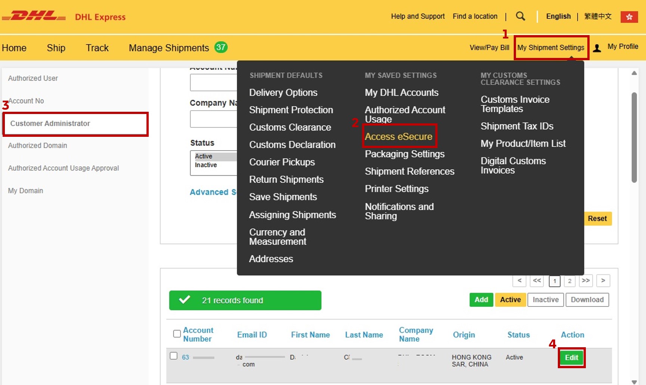This screenshot has height=385, width=646.
Task: Open Addresses settings
Action: (x=271, y=259)
